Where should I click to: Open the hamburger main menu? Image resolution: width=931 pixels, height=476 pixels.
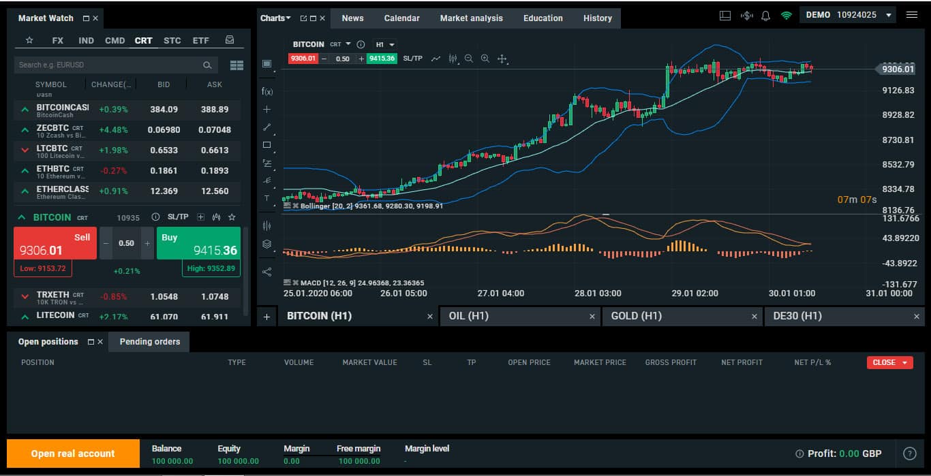point(912,14)
